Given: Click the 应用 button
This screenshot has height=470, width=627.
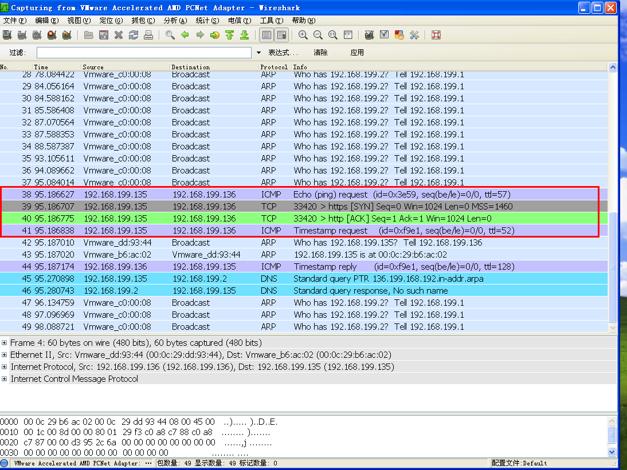Looking at the screenshot, I should pyautogui.click(x=357, y=53).
